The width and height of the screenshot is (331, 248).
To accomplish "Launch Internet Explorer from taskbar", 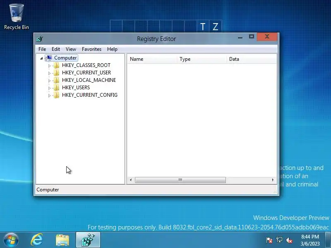I will click(37, 240).
